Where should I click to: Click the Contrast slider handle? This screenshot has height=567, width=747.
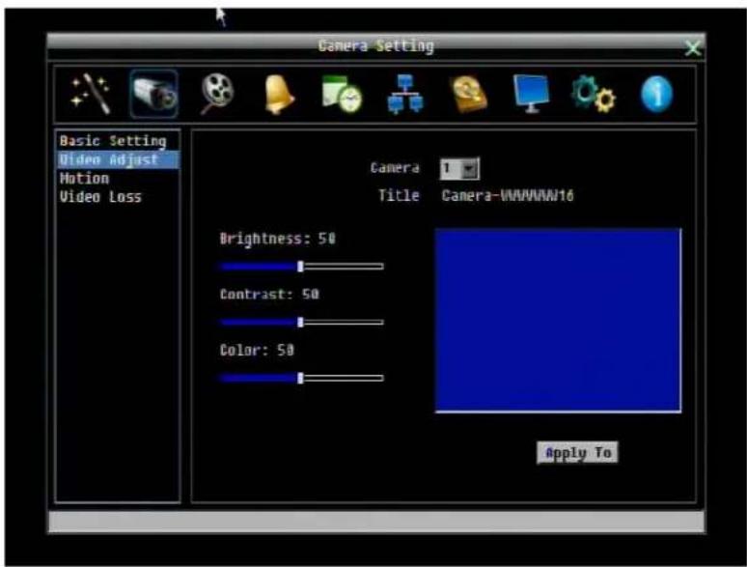click(x=300, y=323)
